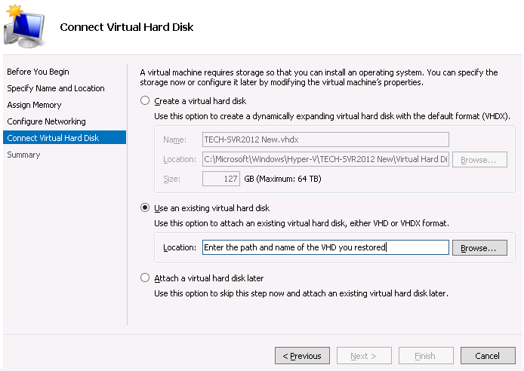Click the wizard computer icon in header
Viewport: 524px width, 371px height.
point(23,26)
